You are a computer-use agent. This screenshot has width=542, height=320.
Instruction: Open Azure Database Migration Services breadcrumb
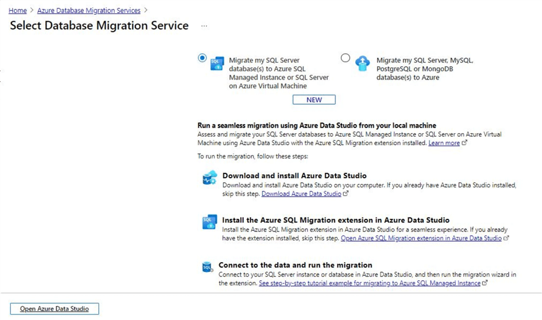(x=89, y=10)
